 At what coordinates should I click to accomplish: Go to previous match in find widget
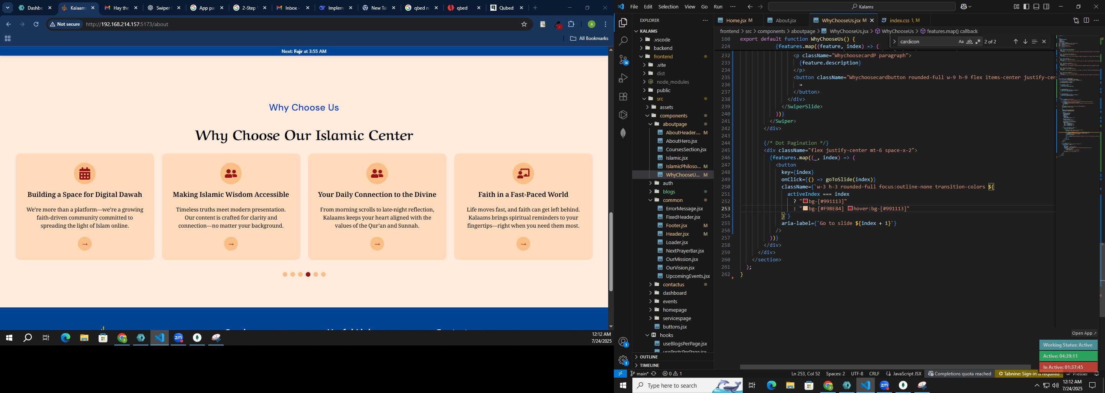[x=1015, y=41]
